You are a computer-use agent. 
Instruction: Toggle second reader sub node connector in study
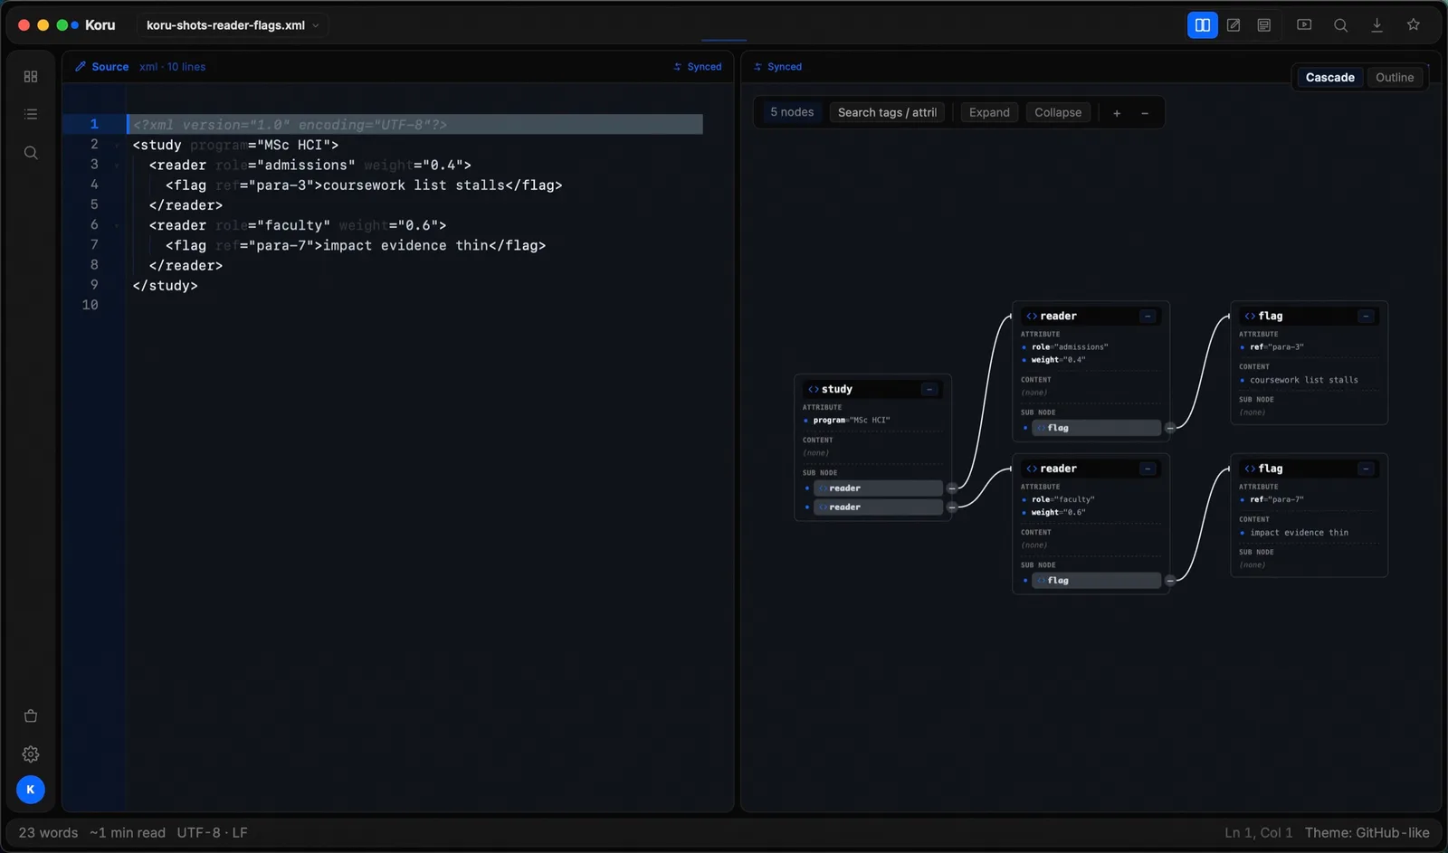(x=952, y=507)
